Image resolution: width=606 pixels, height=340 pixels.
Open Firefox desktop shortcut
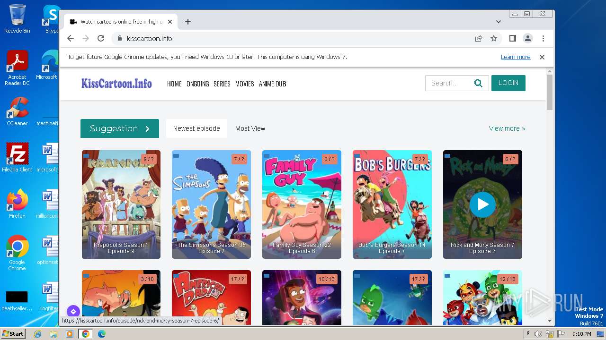[17, 204]
